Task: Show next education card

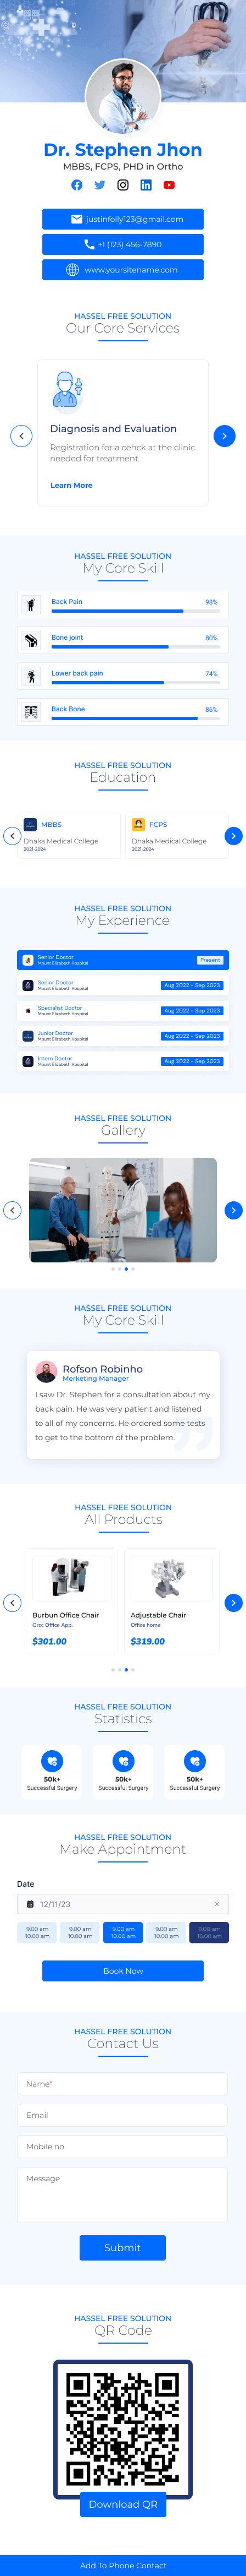Action: (x=233, y=836)
